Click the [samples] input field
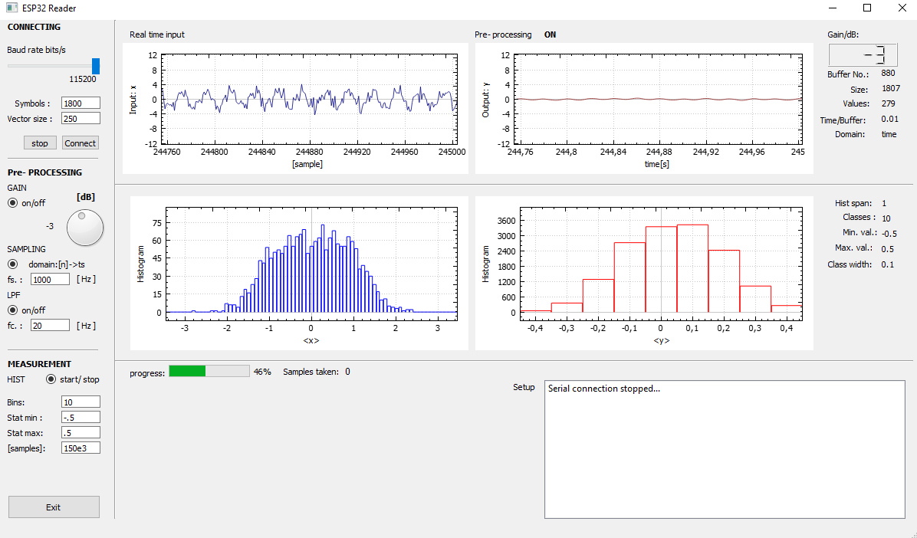917x538 pixels. [x=81, y=448]
